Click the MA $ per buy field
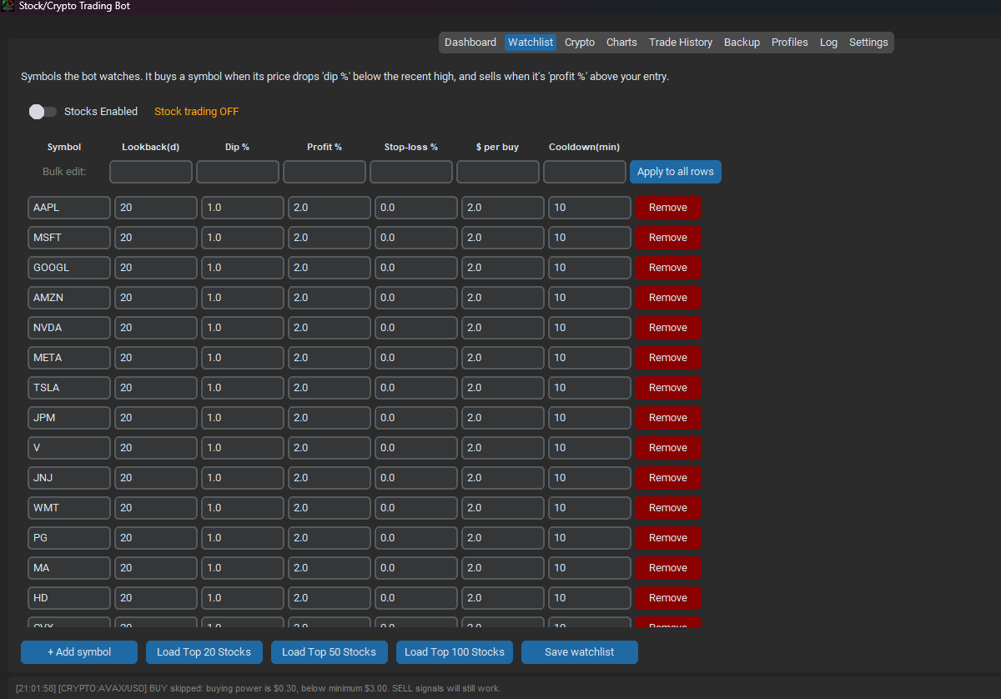Screen dimensions: 1001x699 503,568
